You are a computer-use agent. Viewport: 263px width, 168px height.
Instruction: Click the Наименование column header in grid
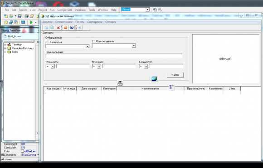click(x=150, y=89)
